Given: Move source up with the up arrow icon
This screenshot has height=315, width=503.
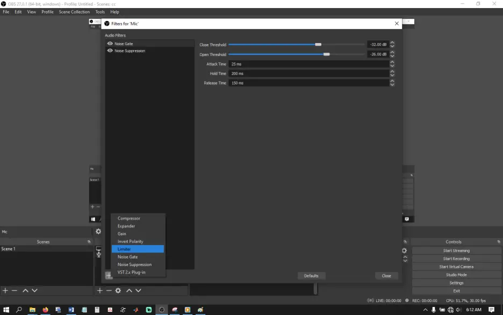Looking at the screenshot, I should 128,290.
